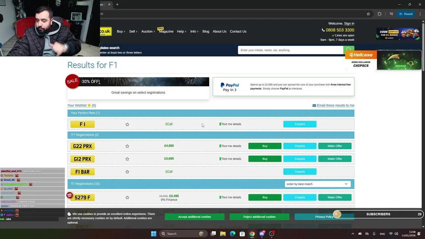
Task: Show hidden system tray icons
Action: pos(353,234)
